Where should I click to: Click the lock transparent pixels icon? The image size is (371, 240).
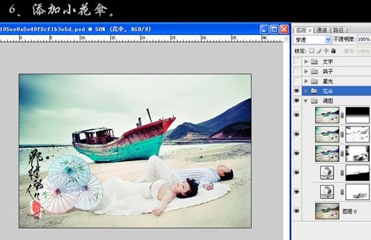click(x=312, y=50)
